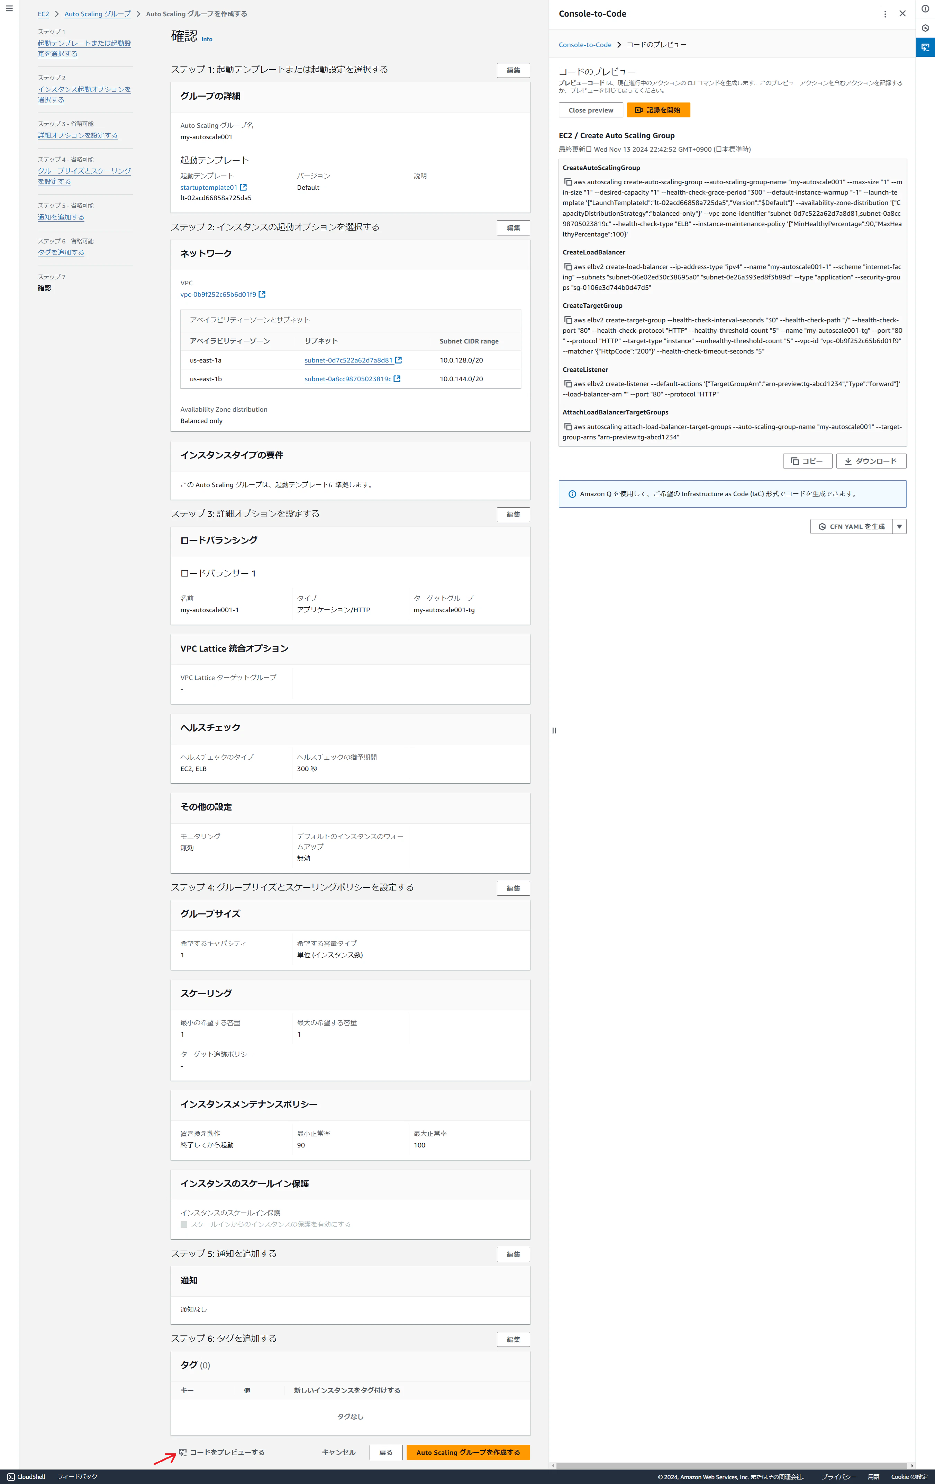Image resolution: width=935 pixels, height=1484 pixels.
Task: Edit Step 4 group size and scaling
Action: pos(513,888)
